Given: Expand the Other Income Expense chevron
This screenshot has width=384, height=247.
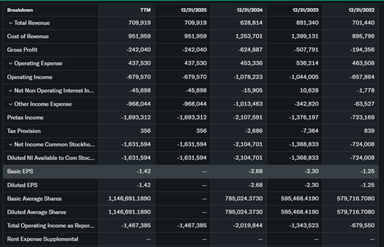Looking at the screenshot, I should tap(10, 104).
